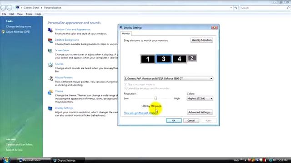Select monitor 1 icon
This screenshot has width=291, height=163.
pos(147,59)
